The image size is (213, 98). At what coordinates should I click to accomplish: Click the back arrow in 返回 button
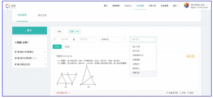point(56,31)
